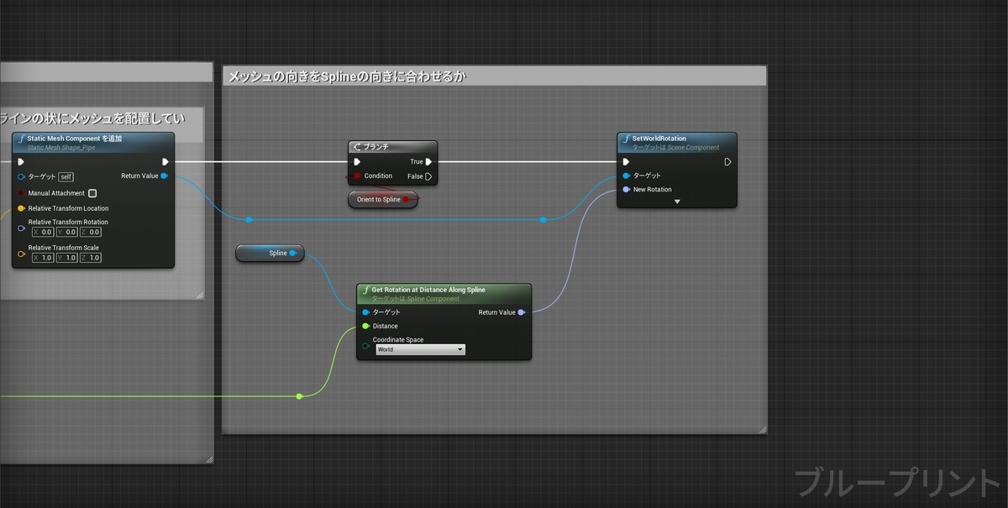Open the Coordinate Space World dropdown
The width and height of the screenshot is (1008, 508).
(x=420, y=349)
